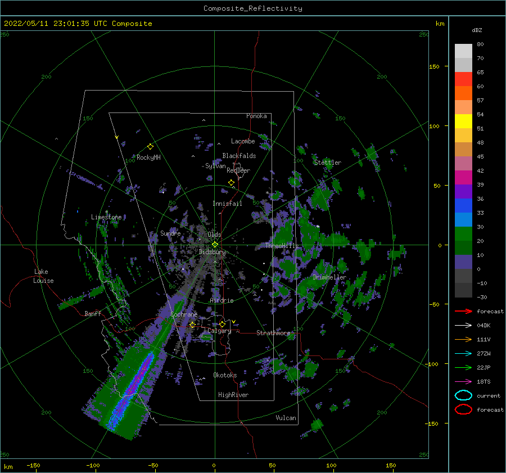Click yellow diamond marker below RedDeer

231,183
